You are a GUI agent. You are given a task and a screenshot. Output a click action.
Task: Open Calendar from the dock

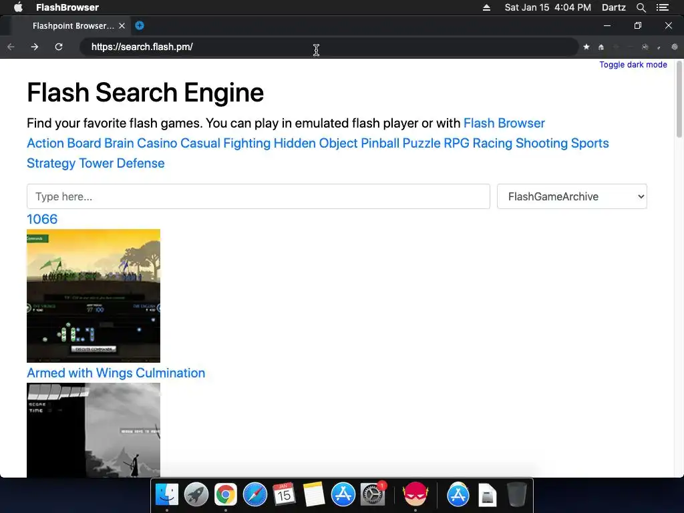(x=284, y=495)
